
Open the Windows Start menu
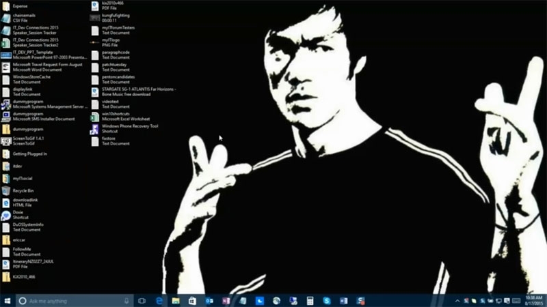[x=8, y=301]
